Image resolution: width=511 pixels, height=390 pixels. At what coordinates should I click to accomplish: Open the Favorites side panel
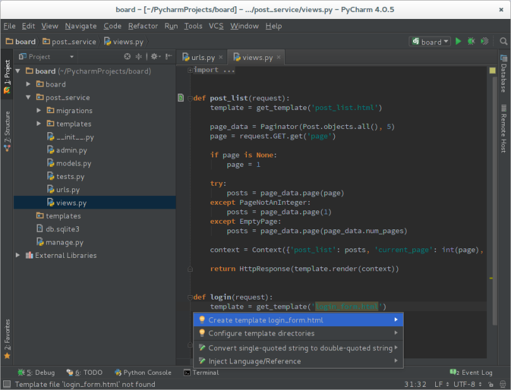click(x=7, y=338)
